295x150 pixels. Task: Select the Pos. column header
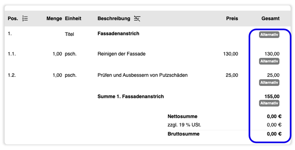(x=13, y=19)
